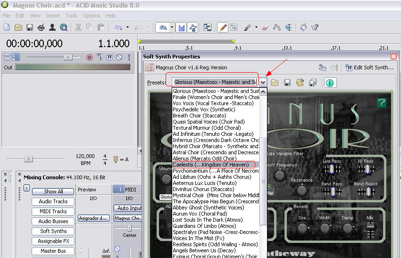Open the Auto Input selector

click(x=128, y=208)
